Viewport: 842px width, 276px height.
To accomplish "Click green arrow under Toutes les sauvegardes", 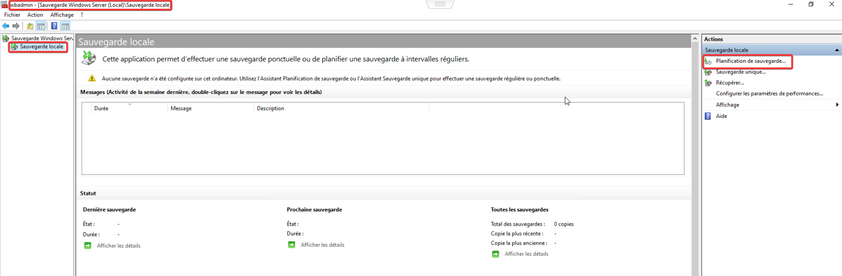I will pyautogui.click(x=496, y=254).
